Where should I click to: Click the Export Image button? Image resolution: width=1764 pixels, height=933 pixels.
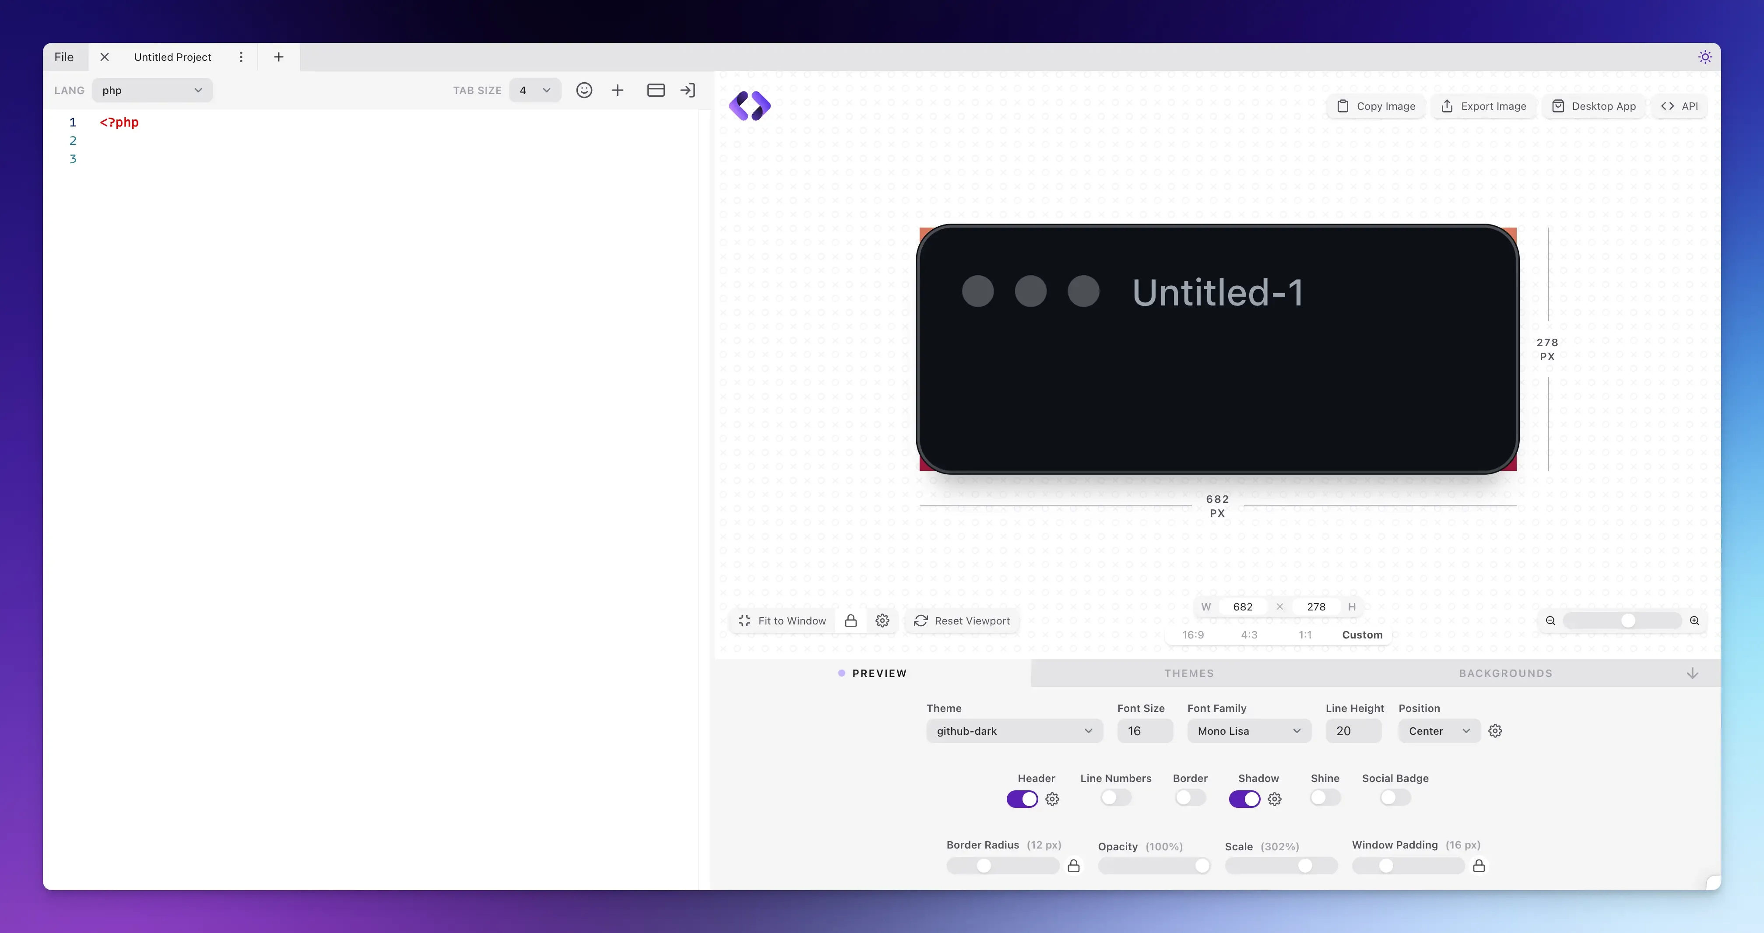pyautogui.click(x=1483, y=106)
